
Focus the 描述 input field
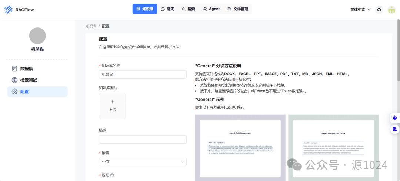tap(143, 140)
